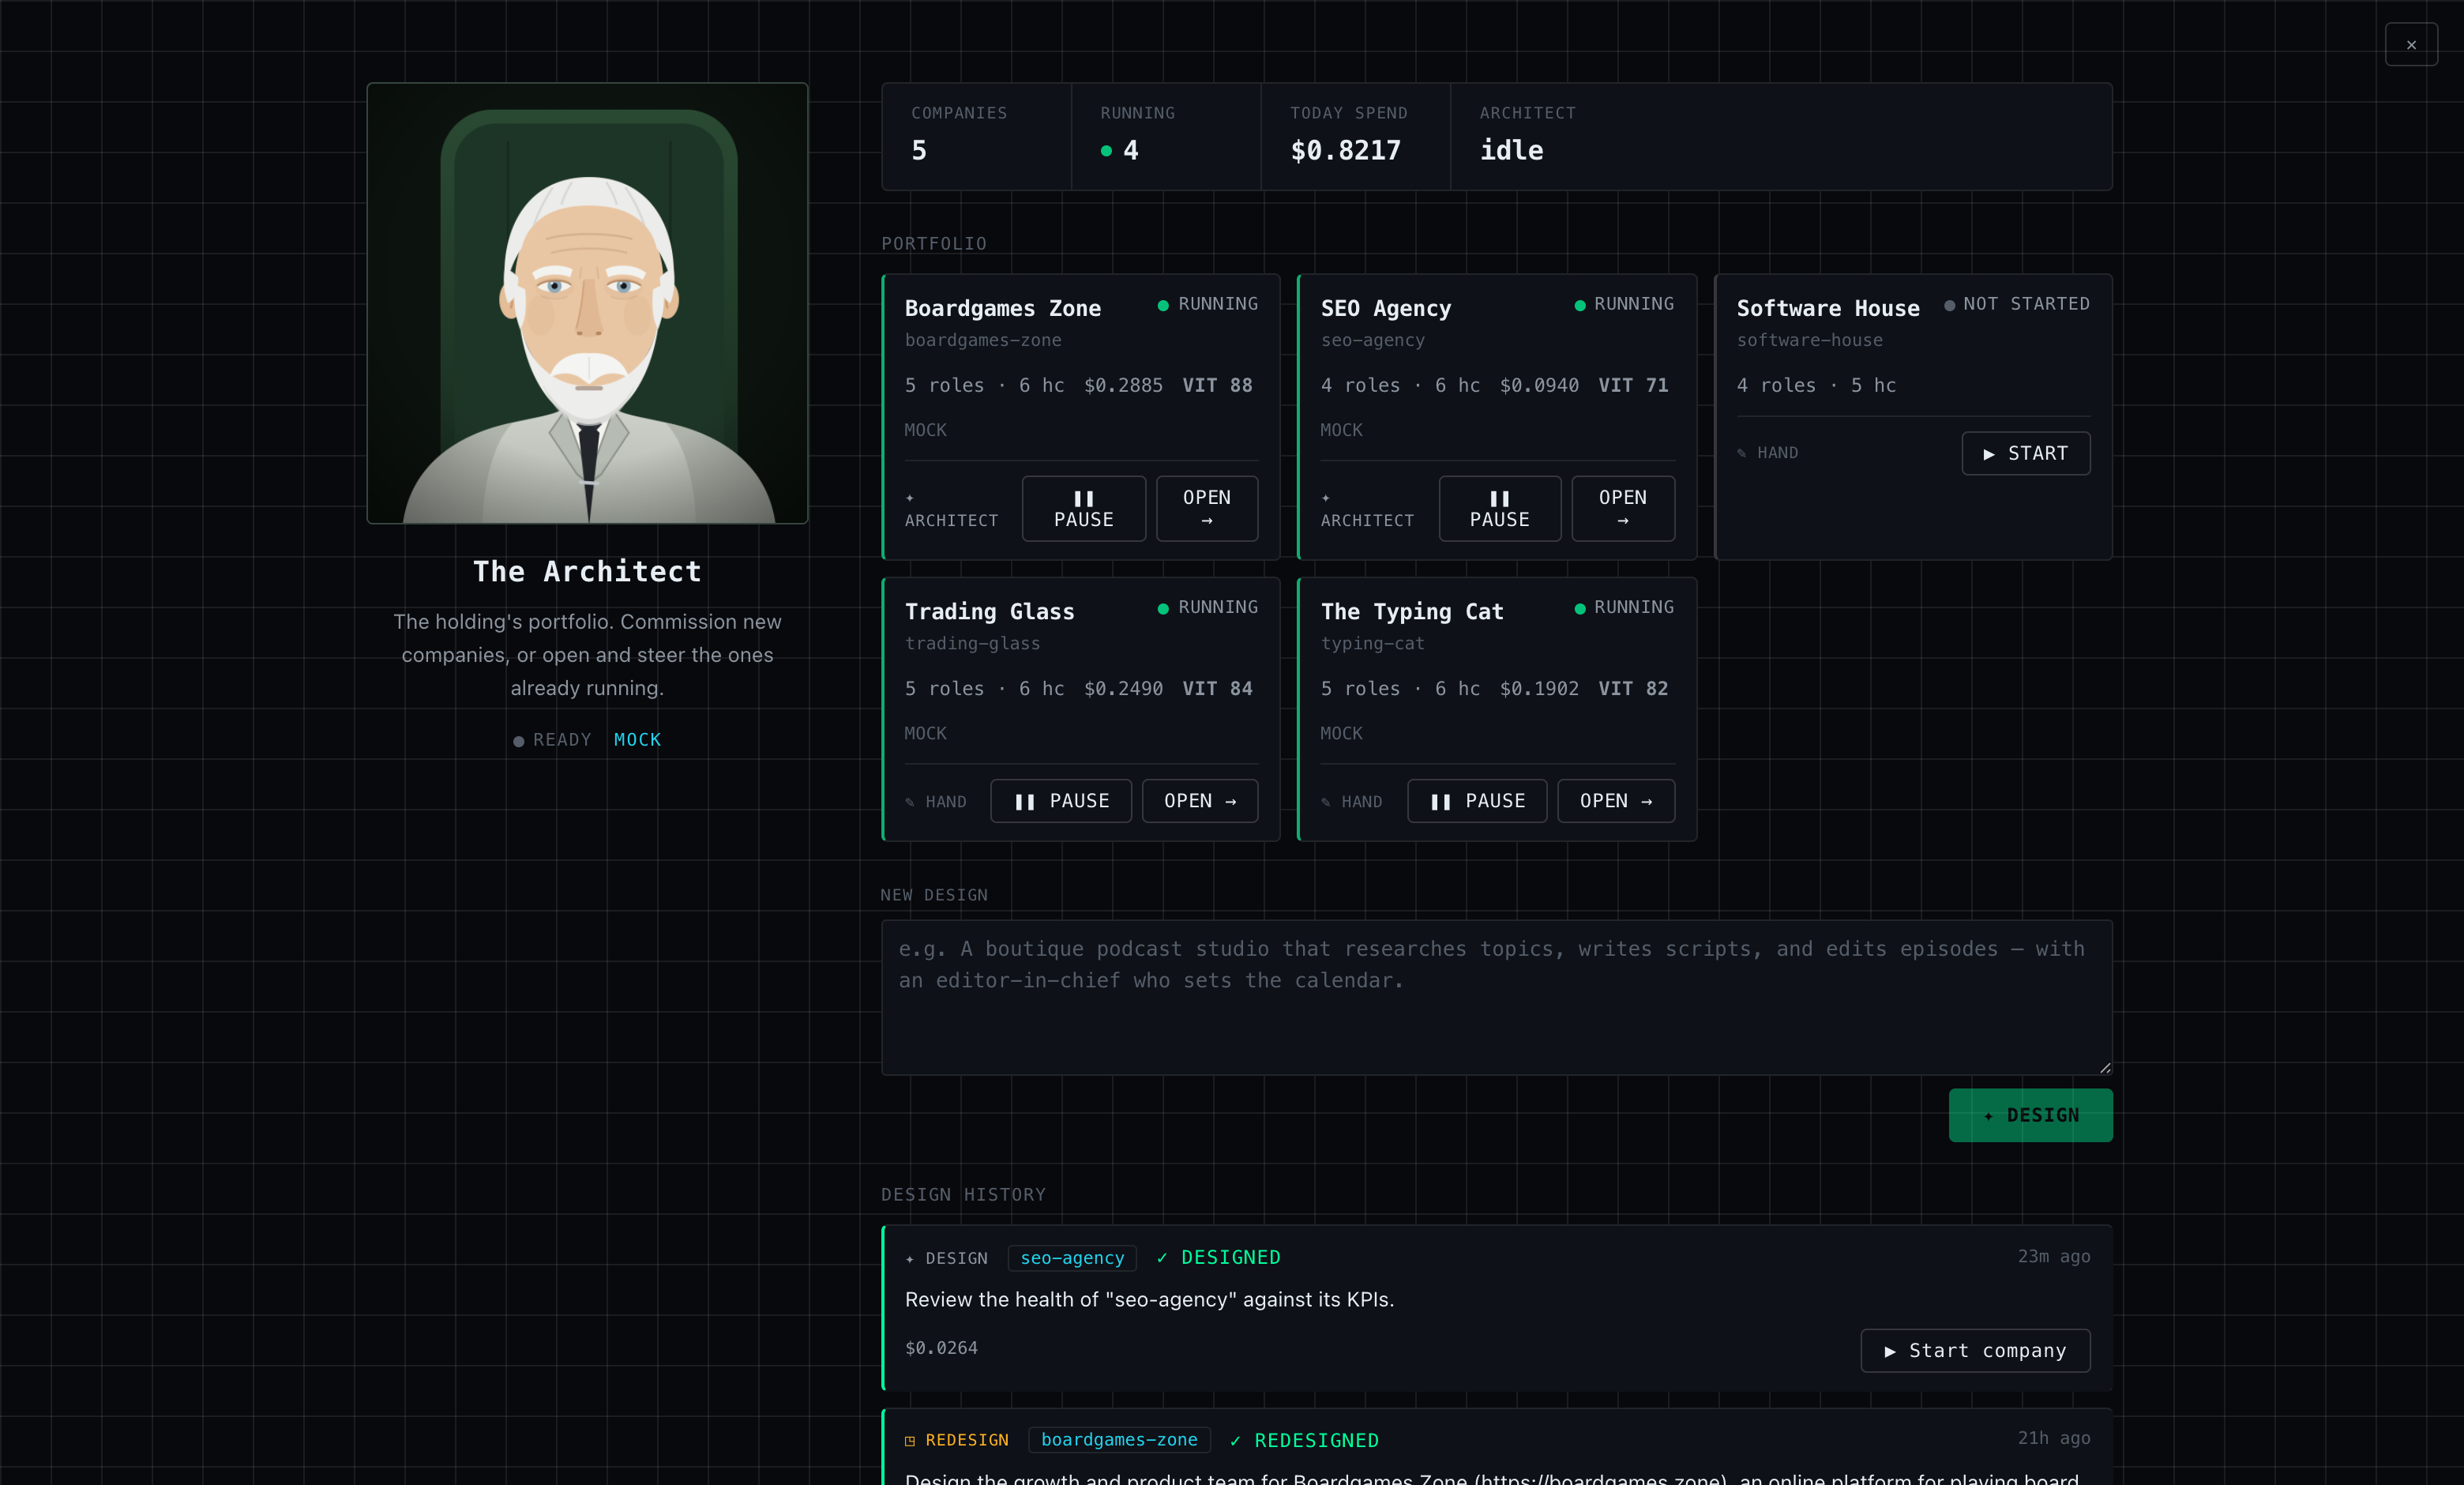Click the Running status on Boardgames Zone
Image resolution: width=2464 pixels, height=1485 pixels.
(x=1207, y=304)
